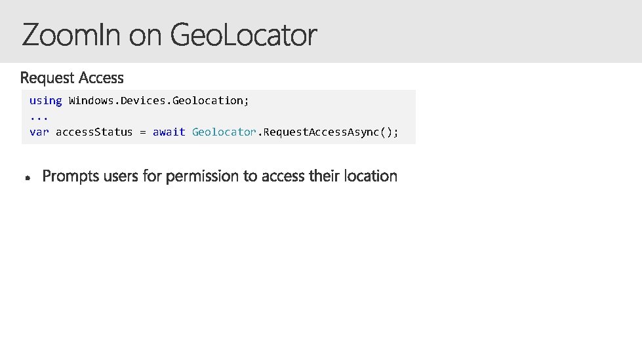This screenshot has height=361, width=642.
Task: Click the word "Prompts" in the bullet text
Action: (x=69, y=176)
